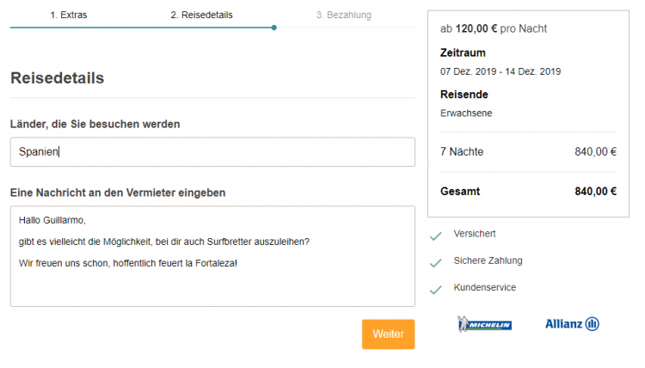Click the checkmark next to Versichert
The image size is (645, 368).
[436, 236]
